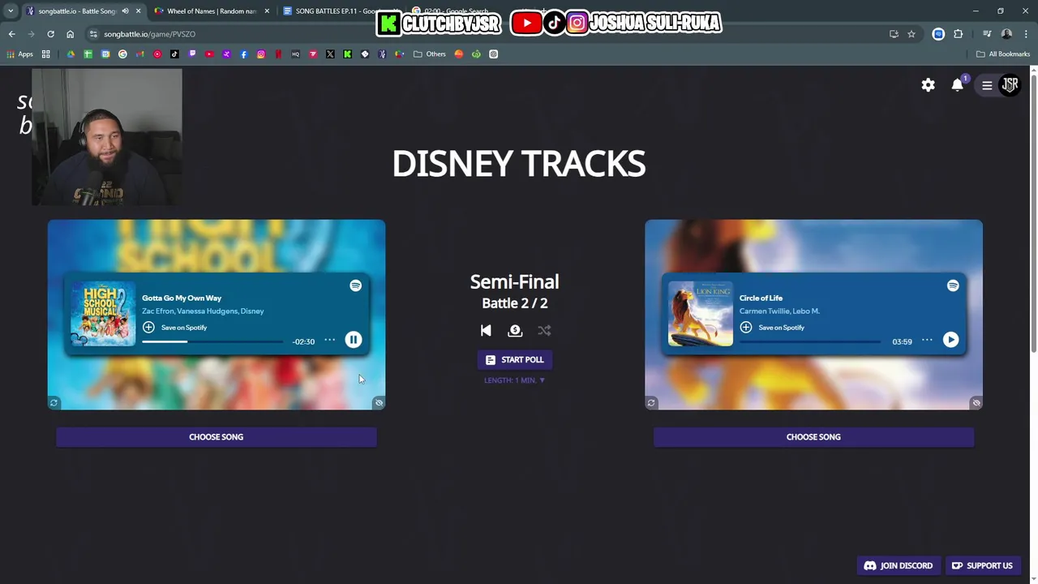Open the hamburger menu beside JSR avatar

(987, 85)
